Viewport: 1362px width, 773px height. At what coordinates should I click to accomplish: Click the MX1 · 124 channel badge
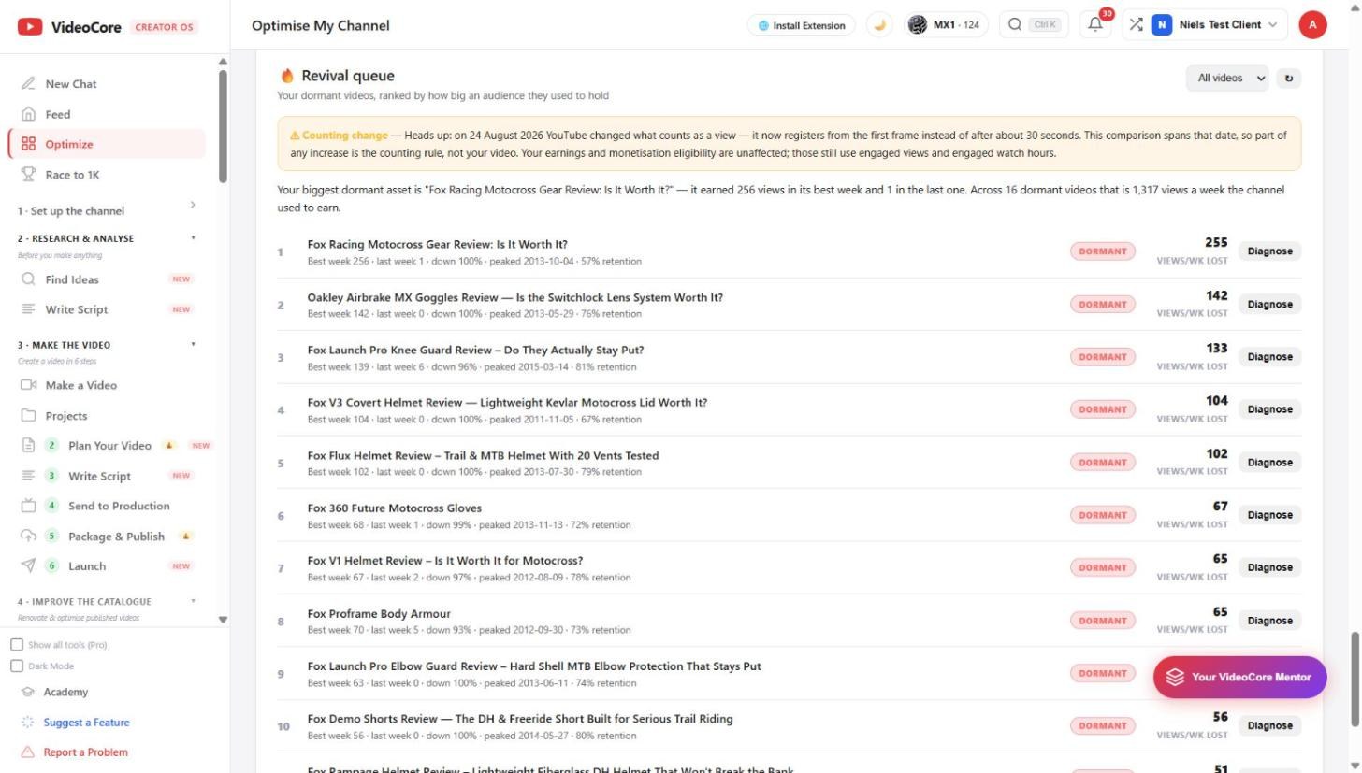[x=945, y=25]
